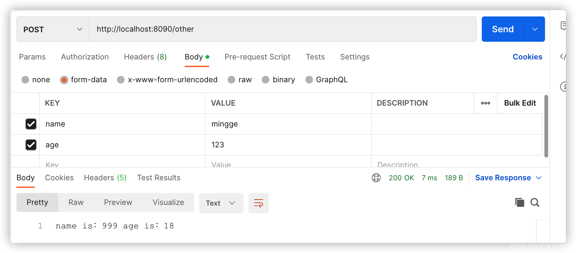The width and height of the screenshot is (576, 253).
Task: Click the form table vertical scrollbar
Action: (x=546, y=126)
